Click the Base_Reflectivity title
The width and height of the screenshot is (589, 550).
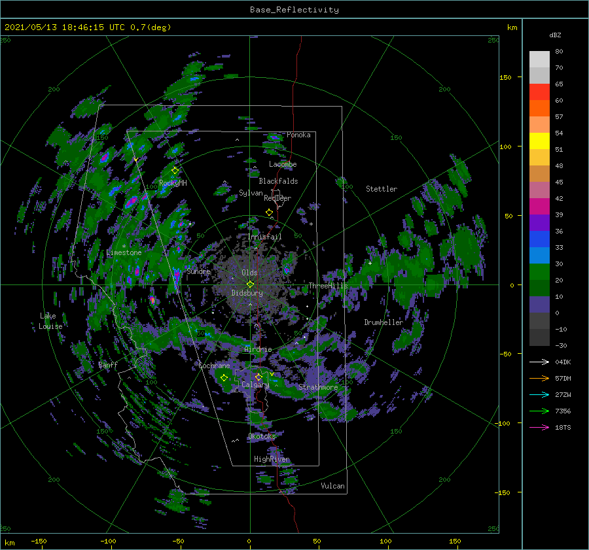coord(294,10)
